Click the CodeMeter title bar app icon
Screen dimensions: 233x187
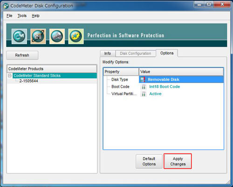coord(6,6)
